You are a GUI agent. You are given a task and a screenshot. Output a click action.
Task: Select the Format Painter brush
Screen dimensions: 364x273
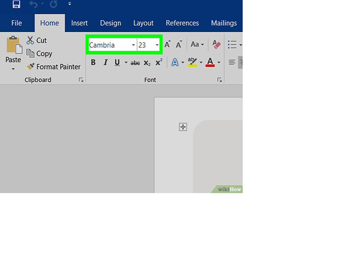coord(30,66)
